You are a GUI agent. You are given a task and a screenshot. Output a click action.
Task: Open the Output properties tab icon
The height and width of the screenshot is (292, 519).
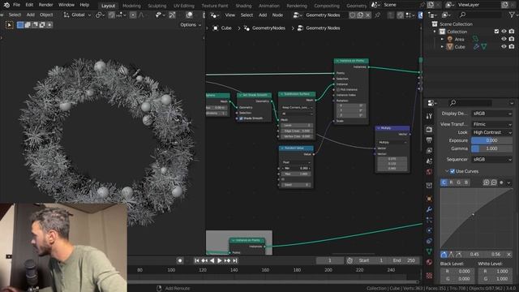point(429,140)
